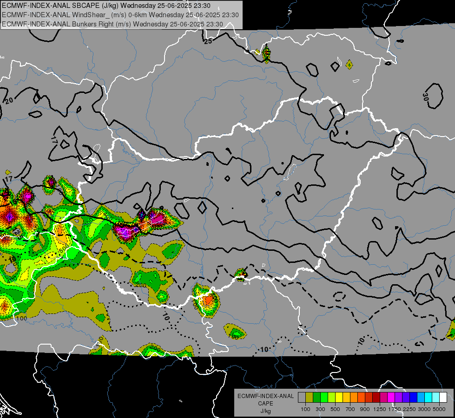The image size is (455, 418).
Task: Click the 2250 tick label in legend
Action: click(x=409, y=409)
